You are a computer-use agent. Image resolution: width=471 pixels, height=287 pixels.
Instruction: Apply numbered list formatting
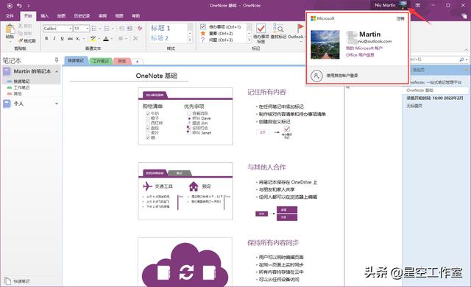click(x=107, y=29)
